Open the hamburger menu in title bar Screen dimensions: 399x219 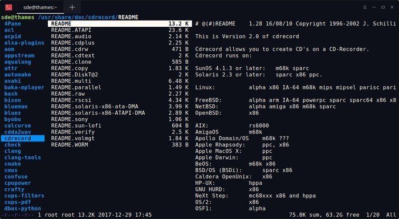point(365,7)
